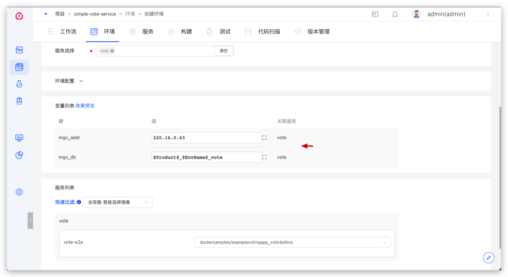
Task: Open system settings gear in sidebar
Action: (19, 192)
